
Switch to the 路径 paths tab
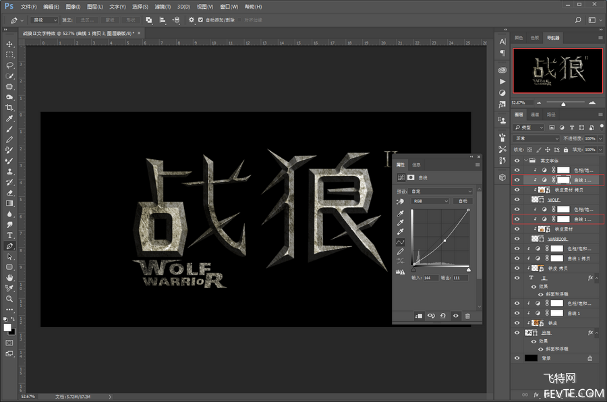551,115
